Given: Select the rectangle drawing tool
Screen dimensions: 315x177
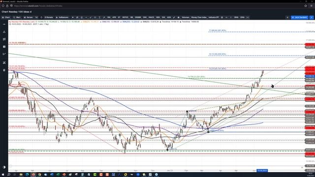Looking at the screenshot, I should tap(95, 18).
